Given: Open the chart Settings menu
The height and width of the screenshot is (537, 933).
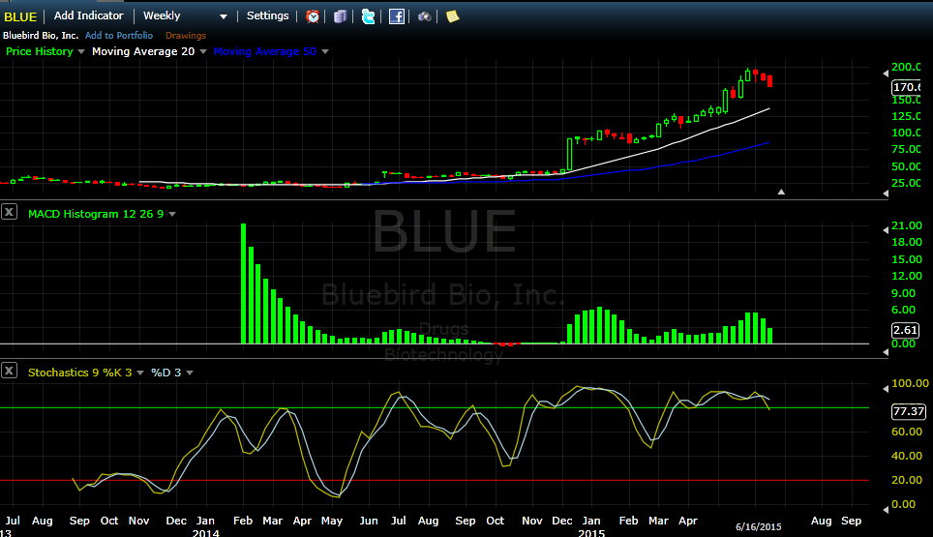Looking at the screenshot, I should 268,16.
